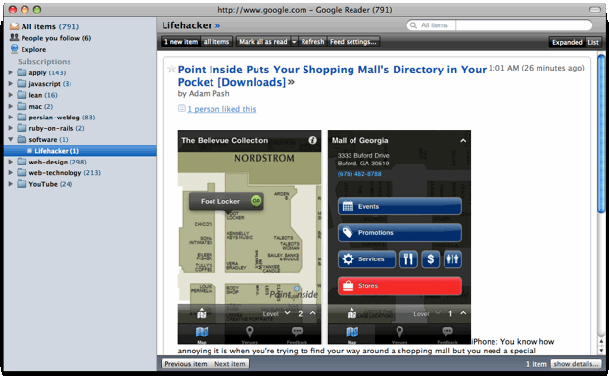Viewport: 609px width, 376px height.
Task: Expand the persian-weblog folder
Action: pyautogui.click(x=11, y=117)
